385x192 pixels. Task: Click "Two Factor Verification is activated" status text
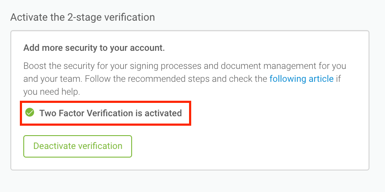pyautogui.click(x=110, y=113)
